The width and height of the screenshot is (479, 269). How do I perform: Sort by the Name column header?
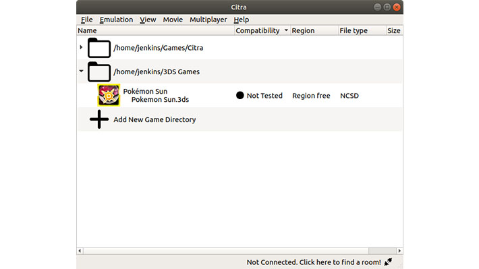tap(155, 30)
